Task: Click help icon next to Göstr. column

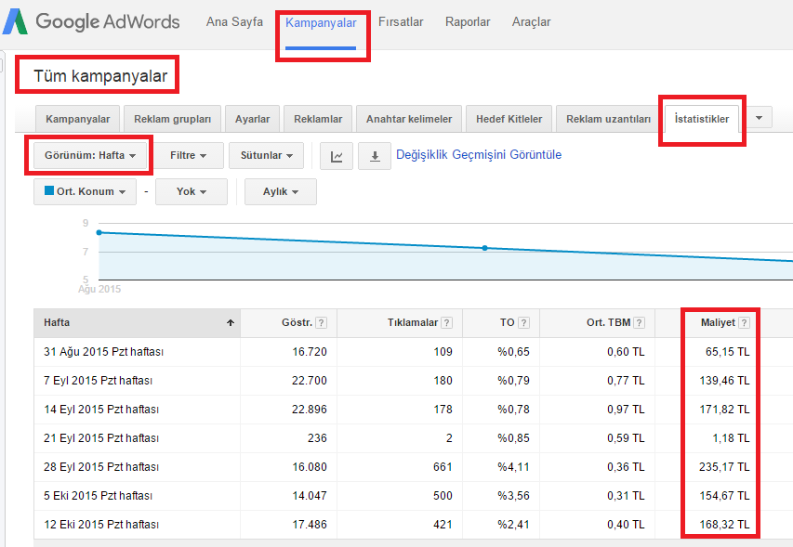Action: (321, 323)
